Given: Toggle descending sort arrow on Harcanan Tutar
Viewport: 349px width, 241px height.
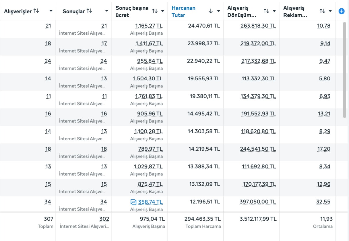Looking at the screenshot, I should [211, 11].
